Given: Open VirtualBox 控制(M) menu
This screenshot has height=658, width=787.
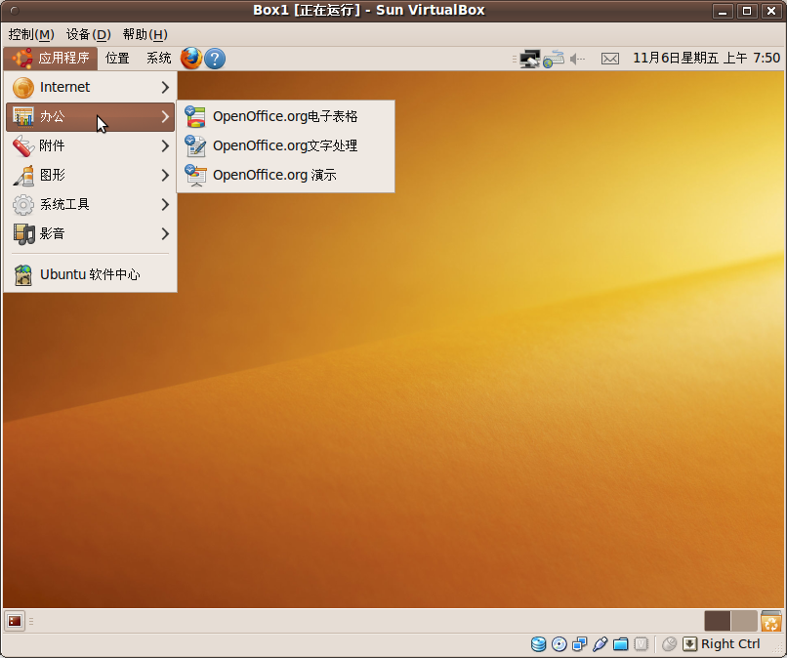Looking at the screenshot, I should click(x=31, y=34).
